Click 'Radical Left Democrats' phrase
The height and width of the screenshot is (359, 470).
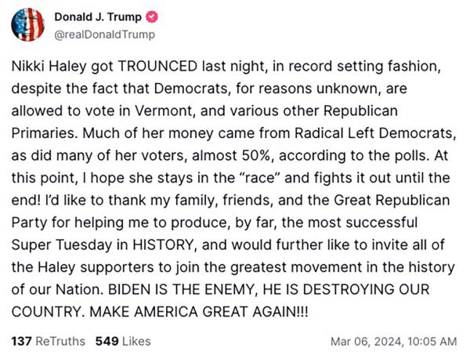(x=373, y=133)
